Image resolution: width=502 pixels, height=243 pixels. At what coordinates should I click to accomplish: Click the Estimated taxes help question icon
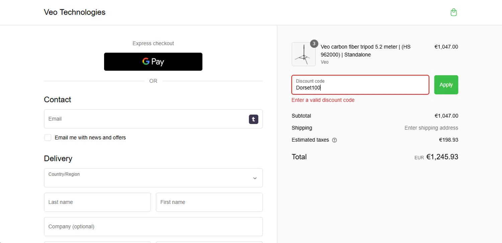click(334, 140)
